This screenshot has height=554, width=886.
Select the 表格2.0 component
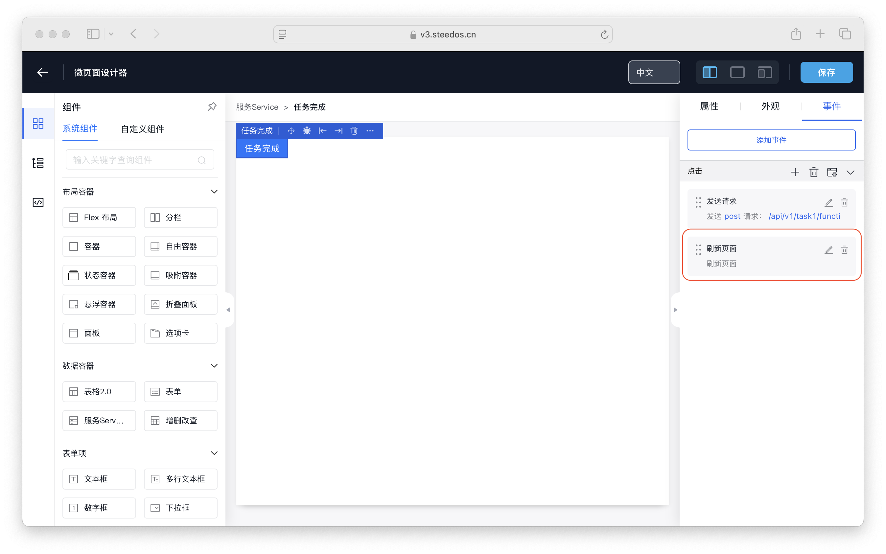tap(99, 392)
